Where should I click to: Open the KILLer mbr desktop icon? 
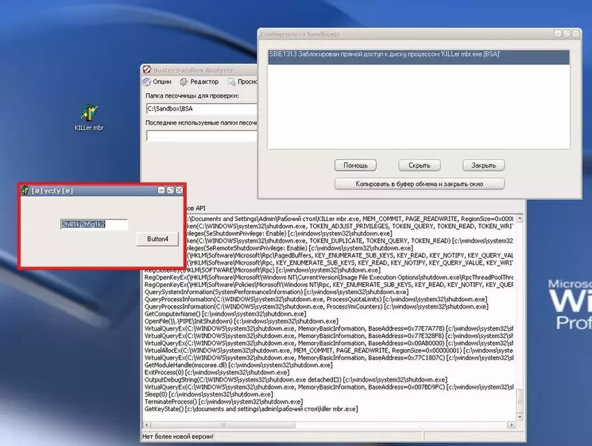[x=89, y=118]
